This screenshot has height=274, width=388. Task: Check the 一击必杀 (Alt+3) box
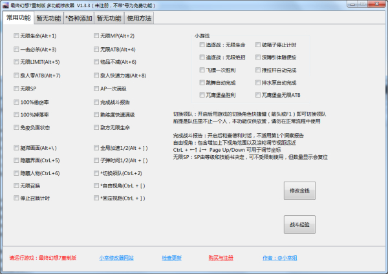click(x=16, y=49)
